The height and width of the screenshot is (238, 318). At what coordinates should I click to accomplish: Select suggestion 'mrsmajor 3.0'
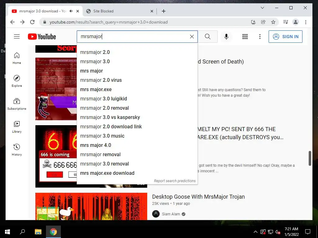pyautogui.click(x=137, y=62)
